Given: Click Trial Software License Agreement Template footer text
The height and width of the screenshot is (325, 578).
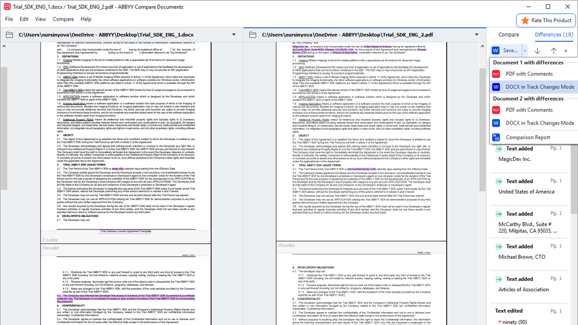Looking at the screenshot, I should click(x=125, y=231).
